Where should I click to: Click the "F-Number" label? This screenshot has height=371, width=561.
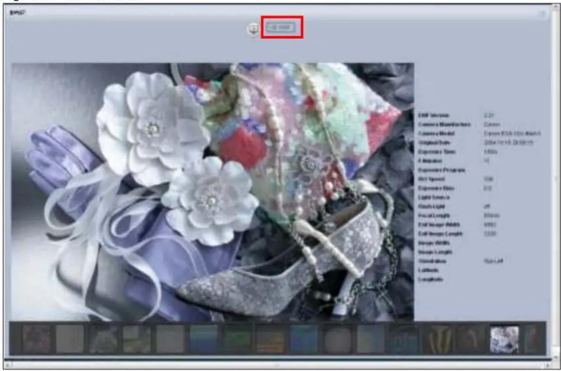430,161
